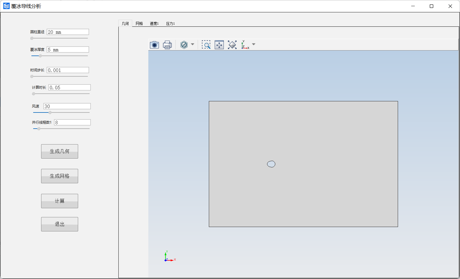Click the 并行线程数1 input field
The height and width of the screenshot is (279, 460).
tap(72, 122)
